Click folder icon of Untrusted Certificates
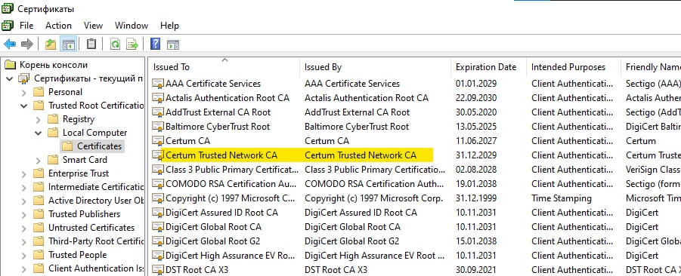The width and height of the screenshot is (681, 276). tap(39, 228)
